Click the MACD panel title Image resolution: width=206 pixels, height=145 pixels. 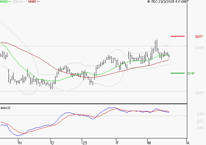5,108
